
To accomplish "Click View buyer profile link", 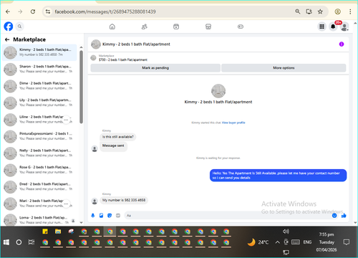I will (x=233, y=123).
